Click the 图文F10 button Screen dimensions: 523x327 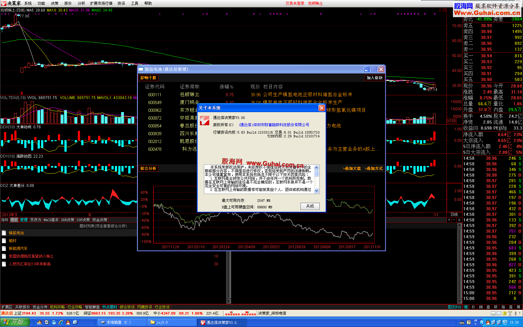point(455,307)
